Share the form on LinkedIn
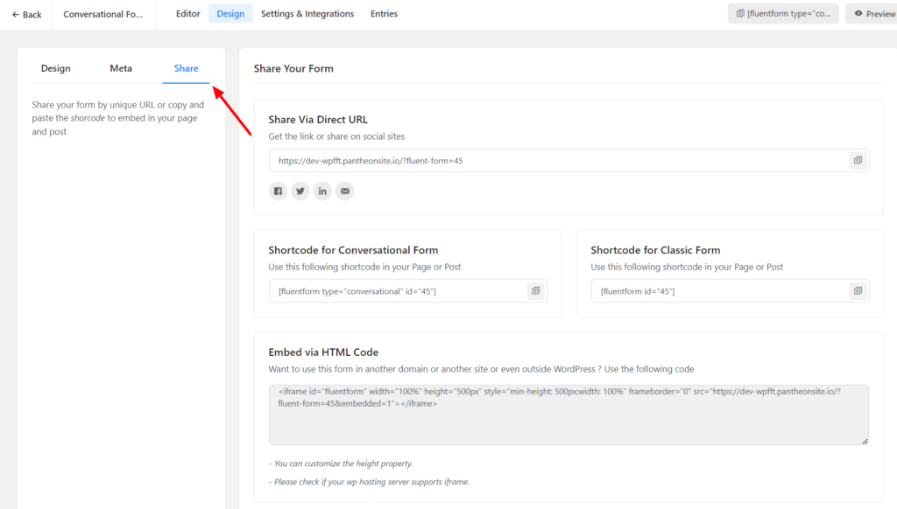Screen dimensions: 897x509 (322, 191)
